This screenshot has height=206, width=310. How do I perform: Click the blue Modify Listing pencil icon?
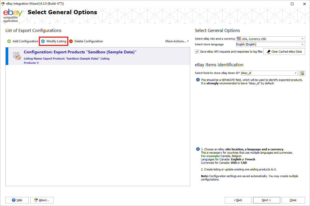pyautogui.click(x=43, y=41)
